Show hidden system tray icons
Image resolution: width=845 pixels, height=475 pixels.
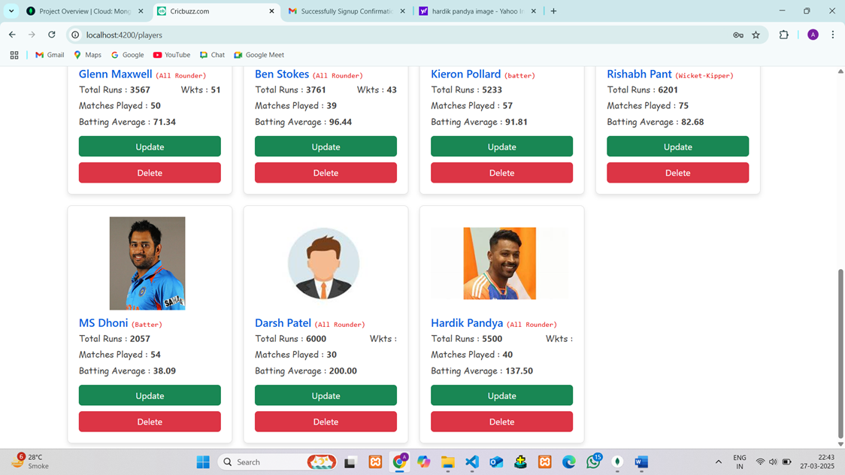(718, 462)
